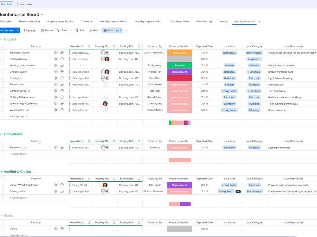Screen dimensions: 317x237
Task: Click sparkle icon on Deansgate Flat row
Action: [56, 191]
